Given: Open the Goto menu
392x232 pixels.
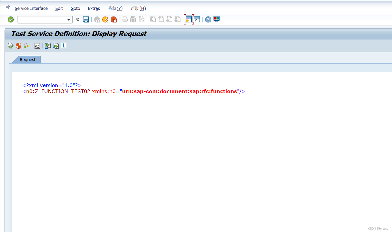Looking at the screenshot, I should tap(75, 8).
